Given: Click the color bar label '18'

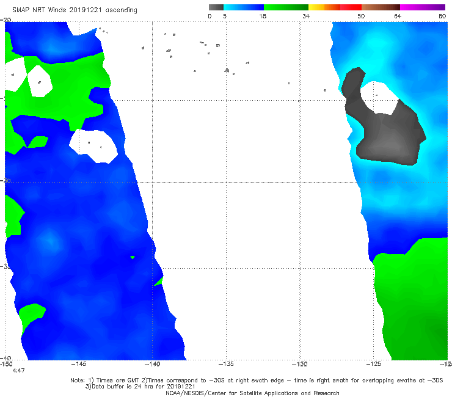Looking at the screenshot, I should (x=263, y=16).
